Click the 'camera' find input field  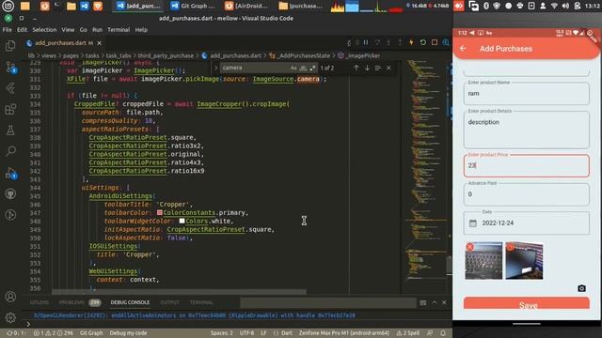(254, 68)
